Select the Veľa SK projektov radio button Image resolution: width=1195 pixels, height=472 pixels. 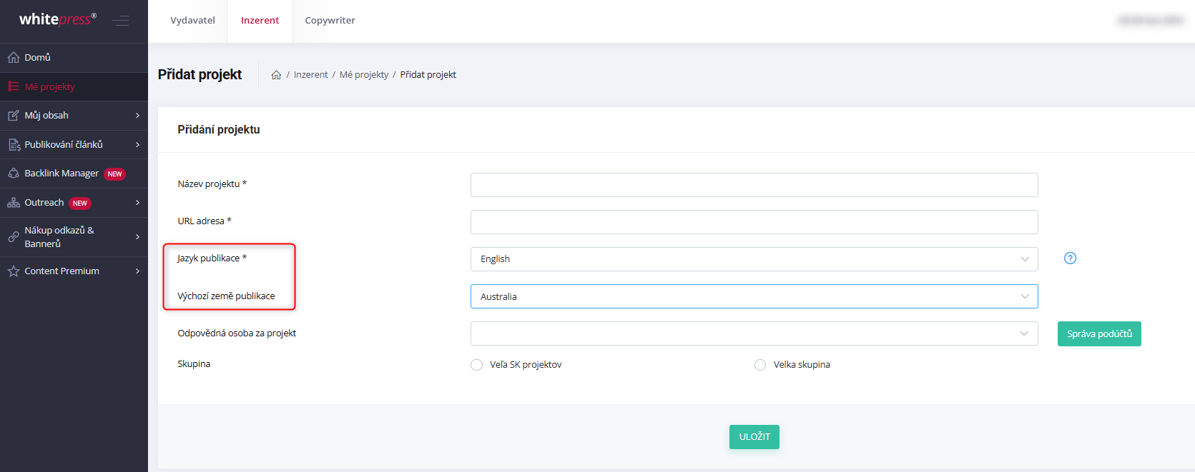pos(476,365)
